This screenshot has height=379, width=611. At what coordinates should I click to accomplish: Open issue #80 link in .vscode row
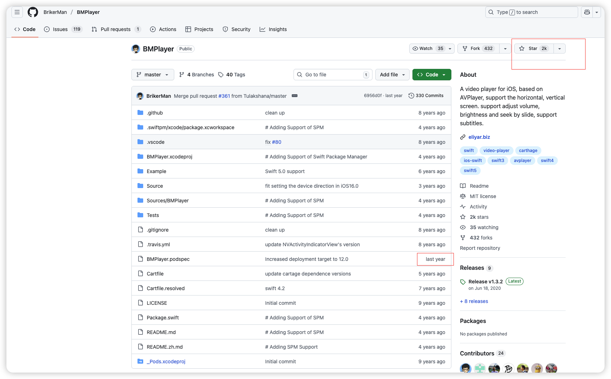pos(277,142)
